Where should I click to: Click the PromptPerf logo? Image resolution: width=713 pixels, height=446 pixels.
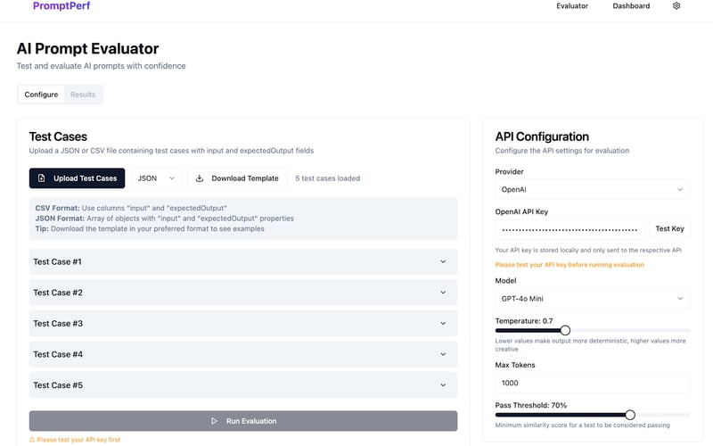61,6
